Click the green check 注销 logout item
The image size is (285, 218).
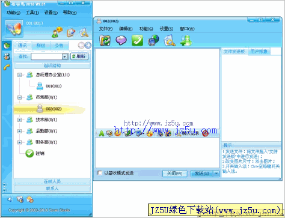pyautogui.click(x=35, y=153)
